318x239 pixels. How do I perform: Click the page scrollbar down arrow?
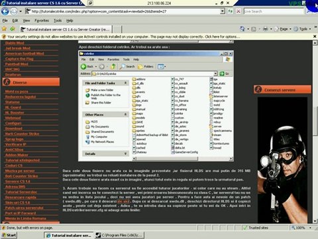(x=315, y=221)
